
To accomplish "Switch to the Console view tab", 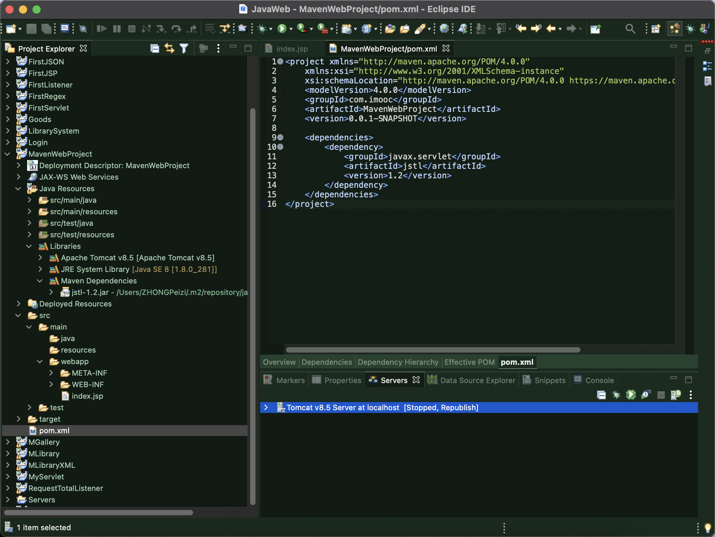I will tap(594, 380).
